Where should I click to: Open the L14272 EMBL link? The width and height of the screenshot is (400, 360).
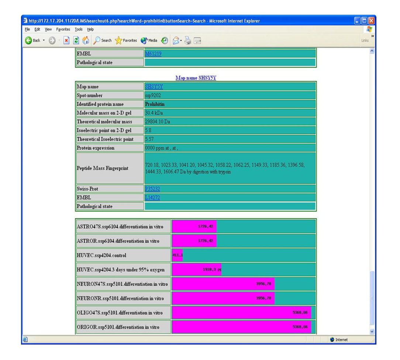point(152,197)
